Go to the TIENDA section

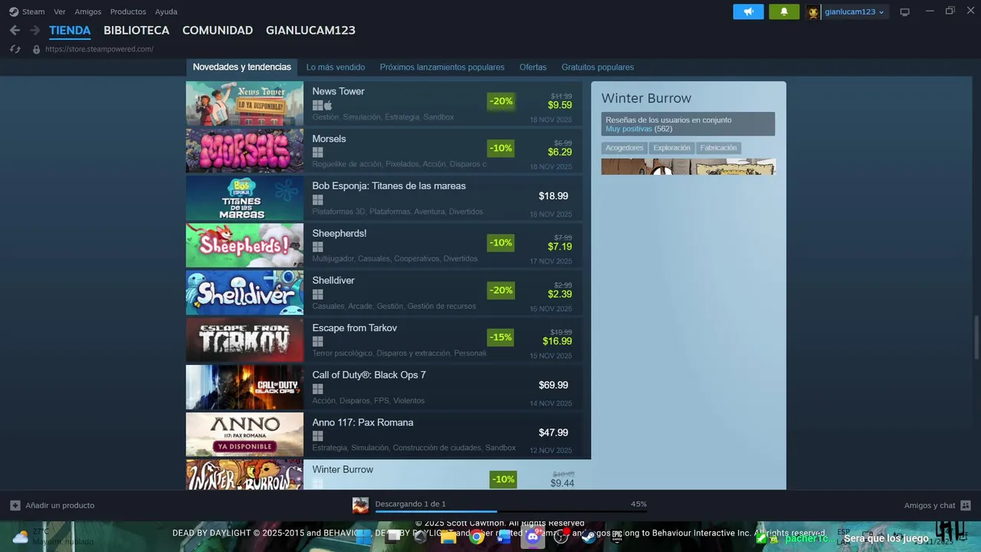[x=70, y=31]
